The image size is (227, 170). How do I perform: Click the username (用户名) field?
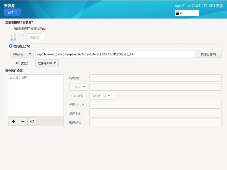tap(155, 113)
